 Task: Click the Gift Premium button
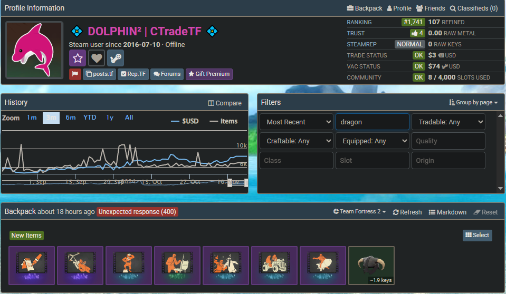[x=209, y=74]
